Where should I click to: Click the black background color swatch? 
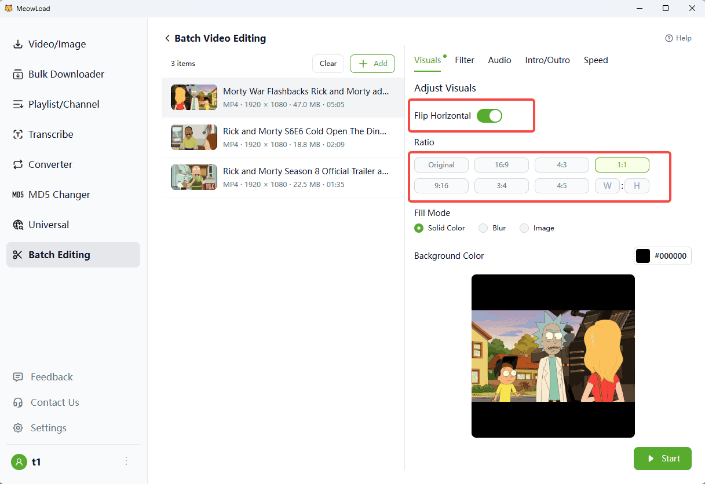643,256
